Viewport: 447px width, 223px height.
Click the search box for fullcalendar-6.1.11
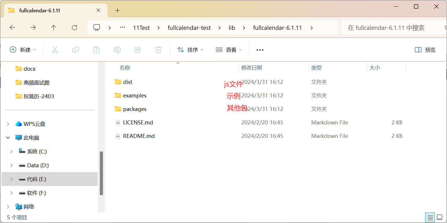tap(394, 28)
